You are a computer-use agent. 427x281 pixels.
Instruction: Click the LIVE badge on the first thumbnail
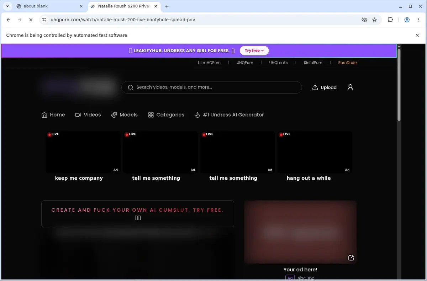click(x=53, y=134)
